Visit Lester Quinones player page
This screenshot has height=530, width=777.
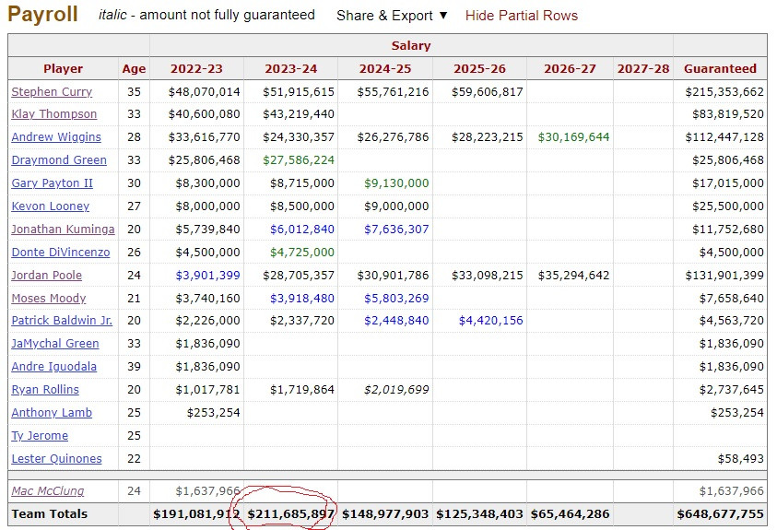pos(56,459)
